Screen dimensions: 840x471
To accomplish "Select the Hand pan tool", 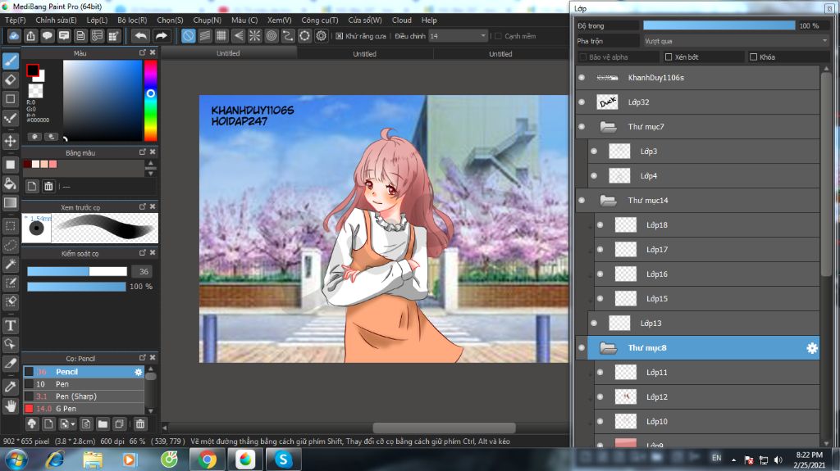I will (10, 405).
